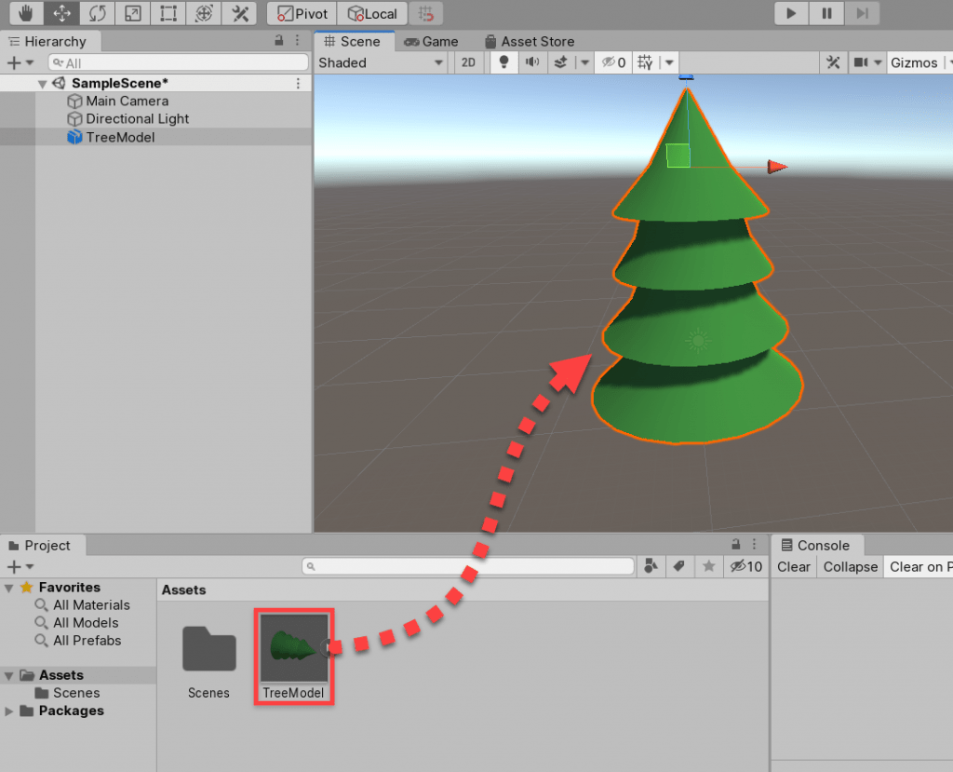
Task: Switch to the Game tab
Action: pyautogui.click(x=431, y=41)
